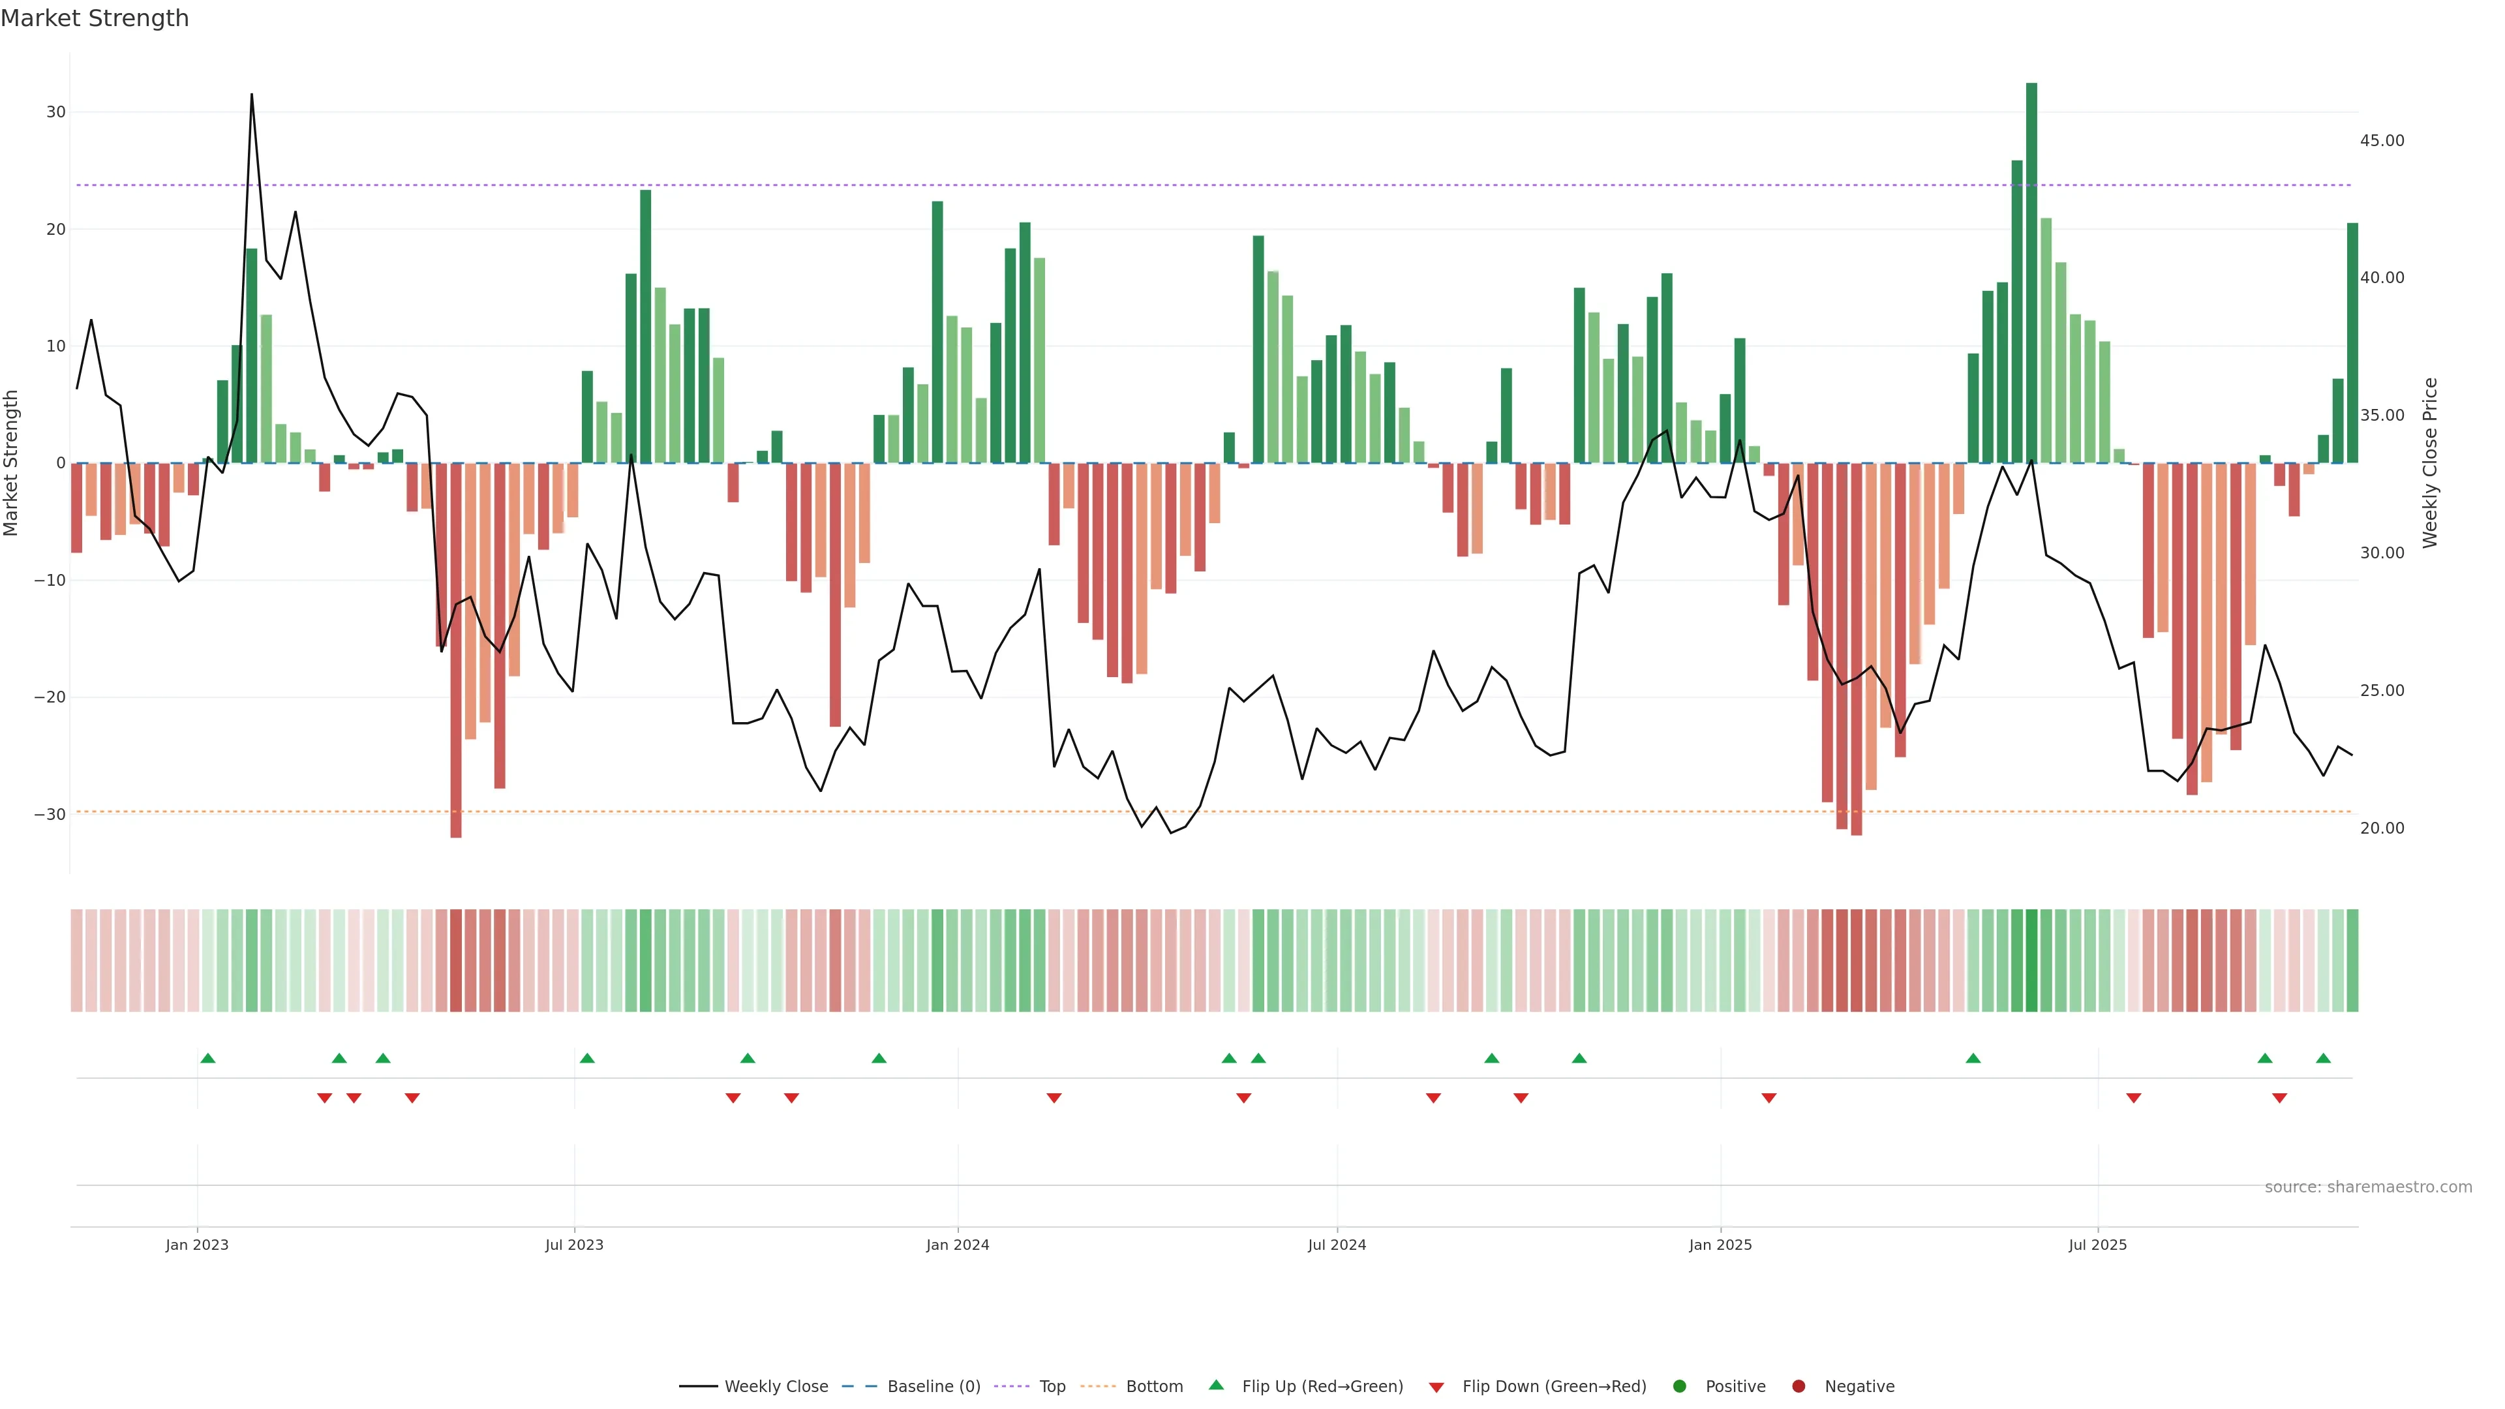Click the last red Flip Down triangle marker
2505x1409 pixels.
point(2279,1098)
